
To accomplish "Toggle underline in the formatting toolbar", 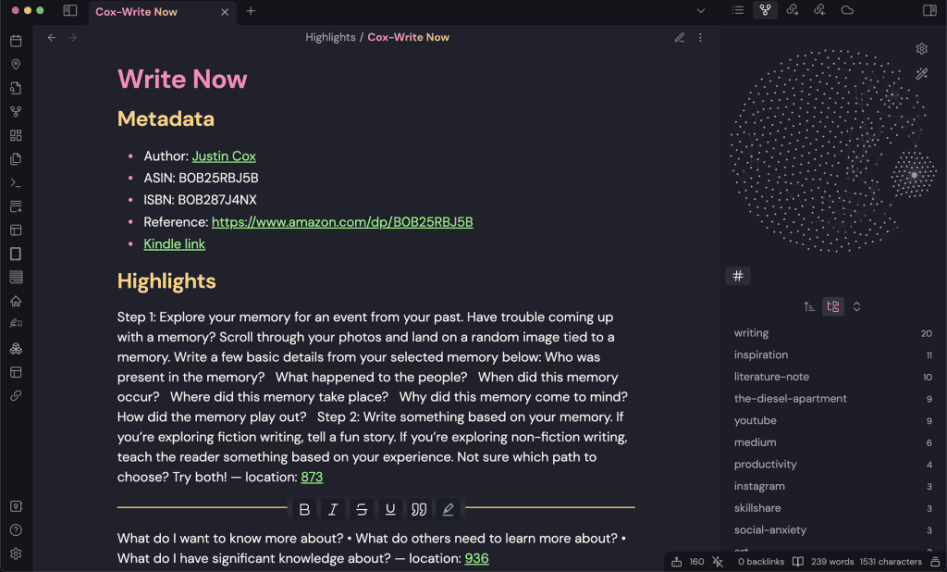I will 390,508.
